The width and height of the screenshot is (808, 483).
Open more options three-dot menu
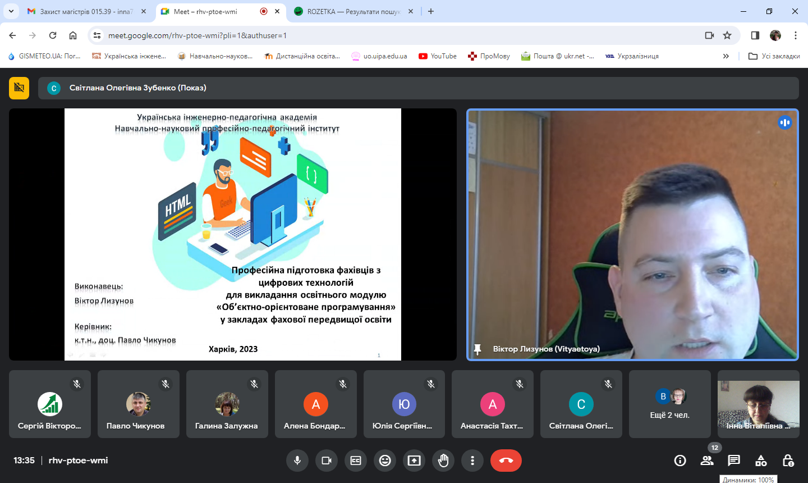[x=472, y=461]
